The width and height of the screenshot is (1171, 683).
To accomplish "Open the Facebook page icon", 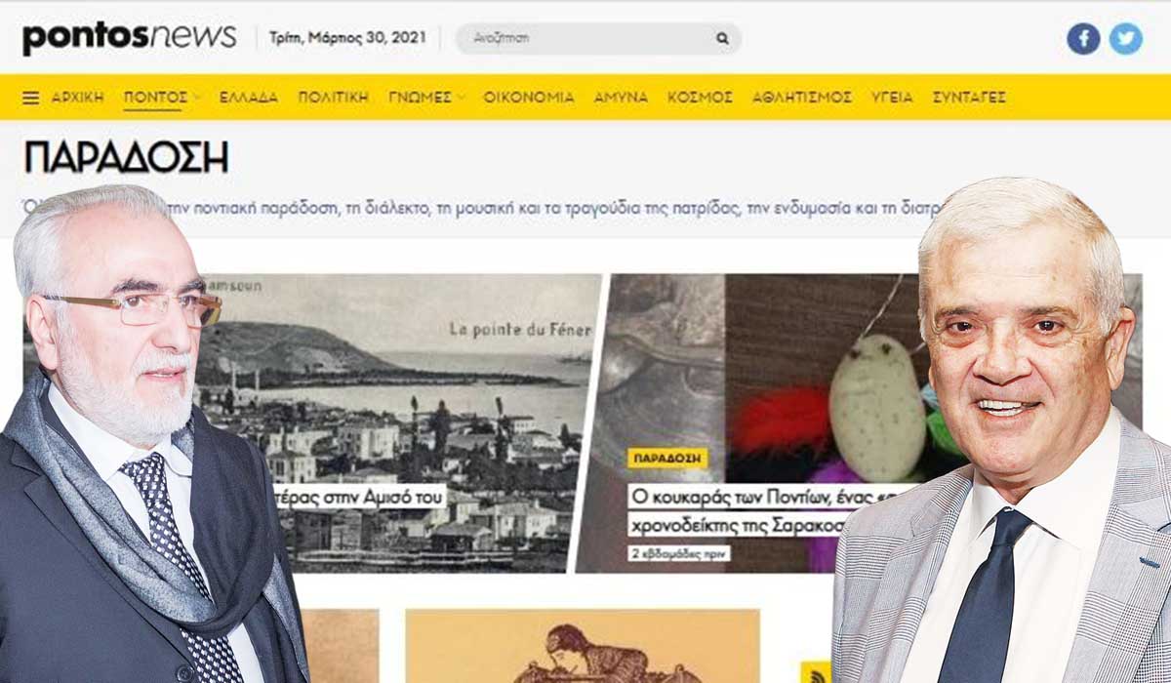I will tap(1083, 39).
